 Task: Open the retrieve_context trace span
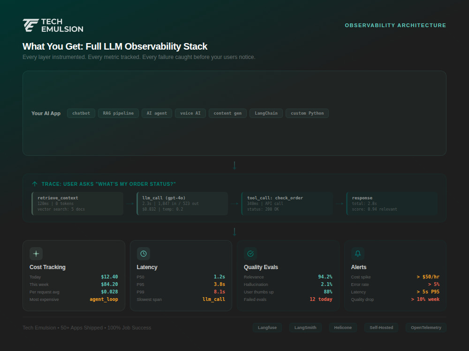[77, 204]
